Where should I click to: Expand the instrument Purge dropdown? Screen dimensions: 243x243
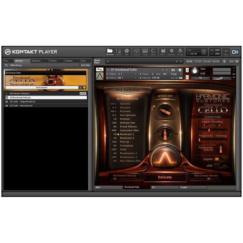click(x=175, y=74)
